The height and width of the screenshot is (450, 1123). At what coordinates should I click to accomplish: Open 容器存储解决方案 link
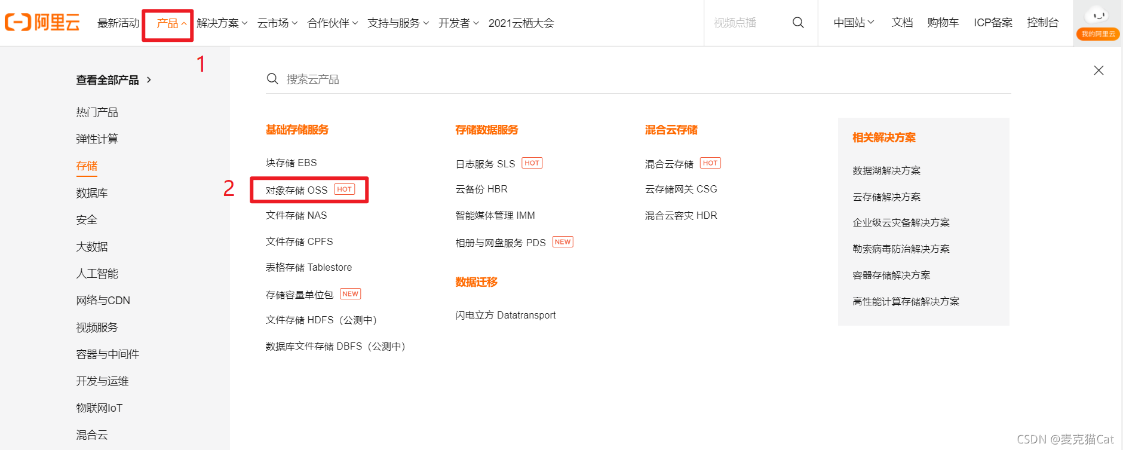(x=891, y=275)
